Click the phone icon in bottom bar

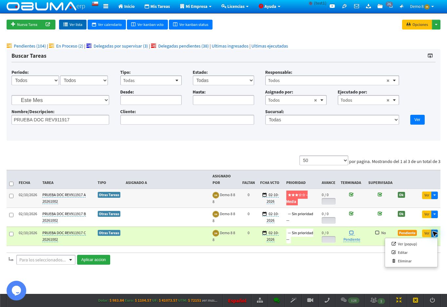point(327,300)
